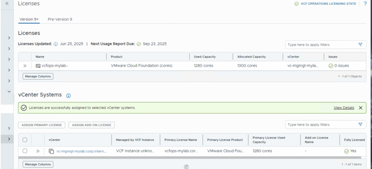Click VCF Operations Licensing State check icon

pyautogui.click(x=296, y=4)
